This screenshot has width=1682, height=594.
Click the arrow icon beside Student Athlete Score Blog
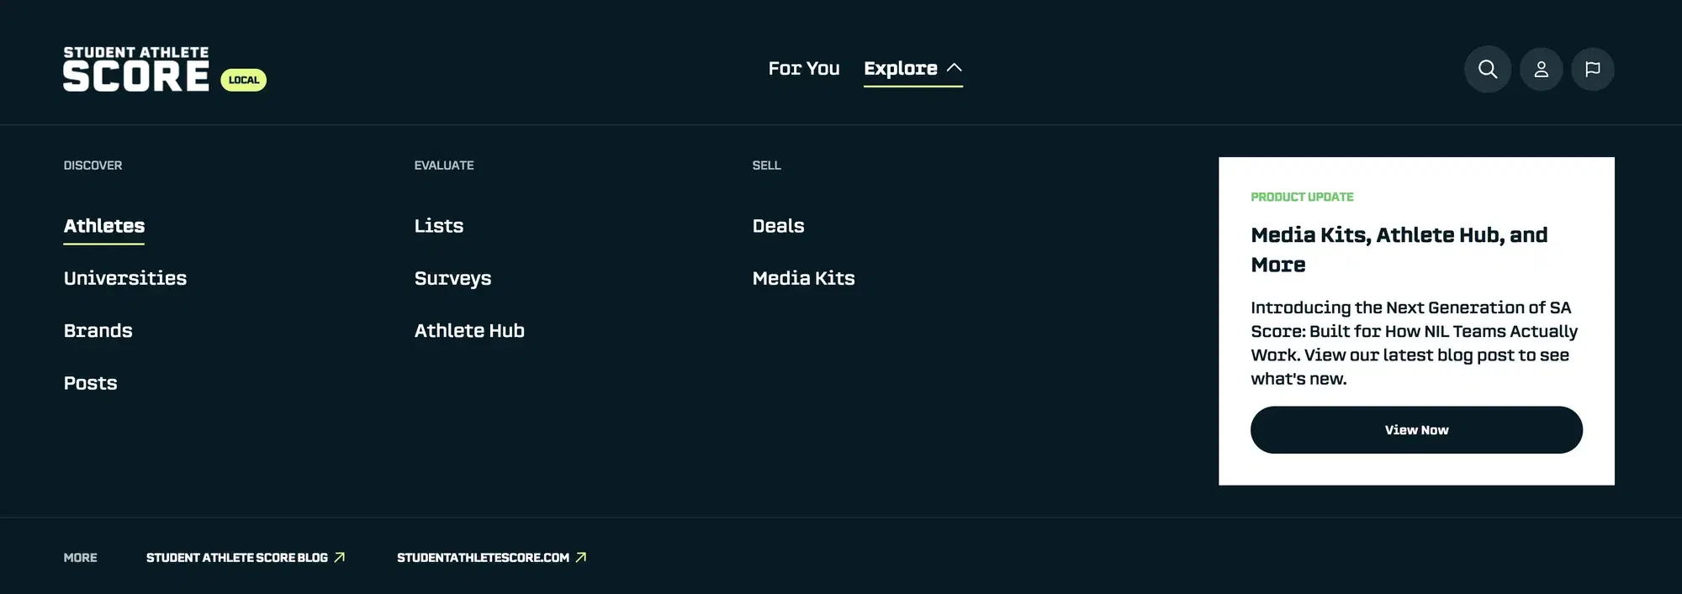coord(340,557)
